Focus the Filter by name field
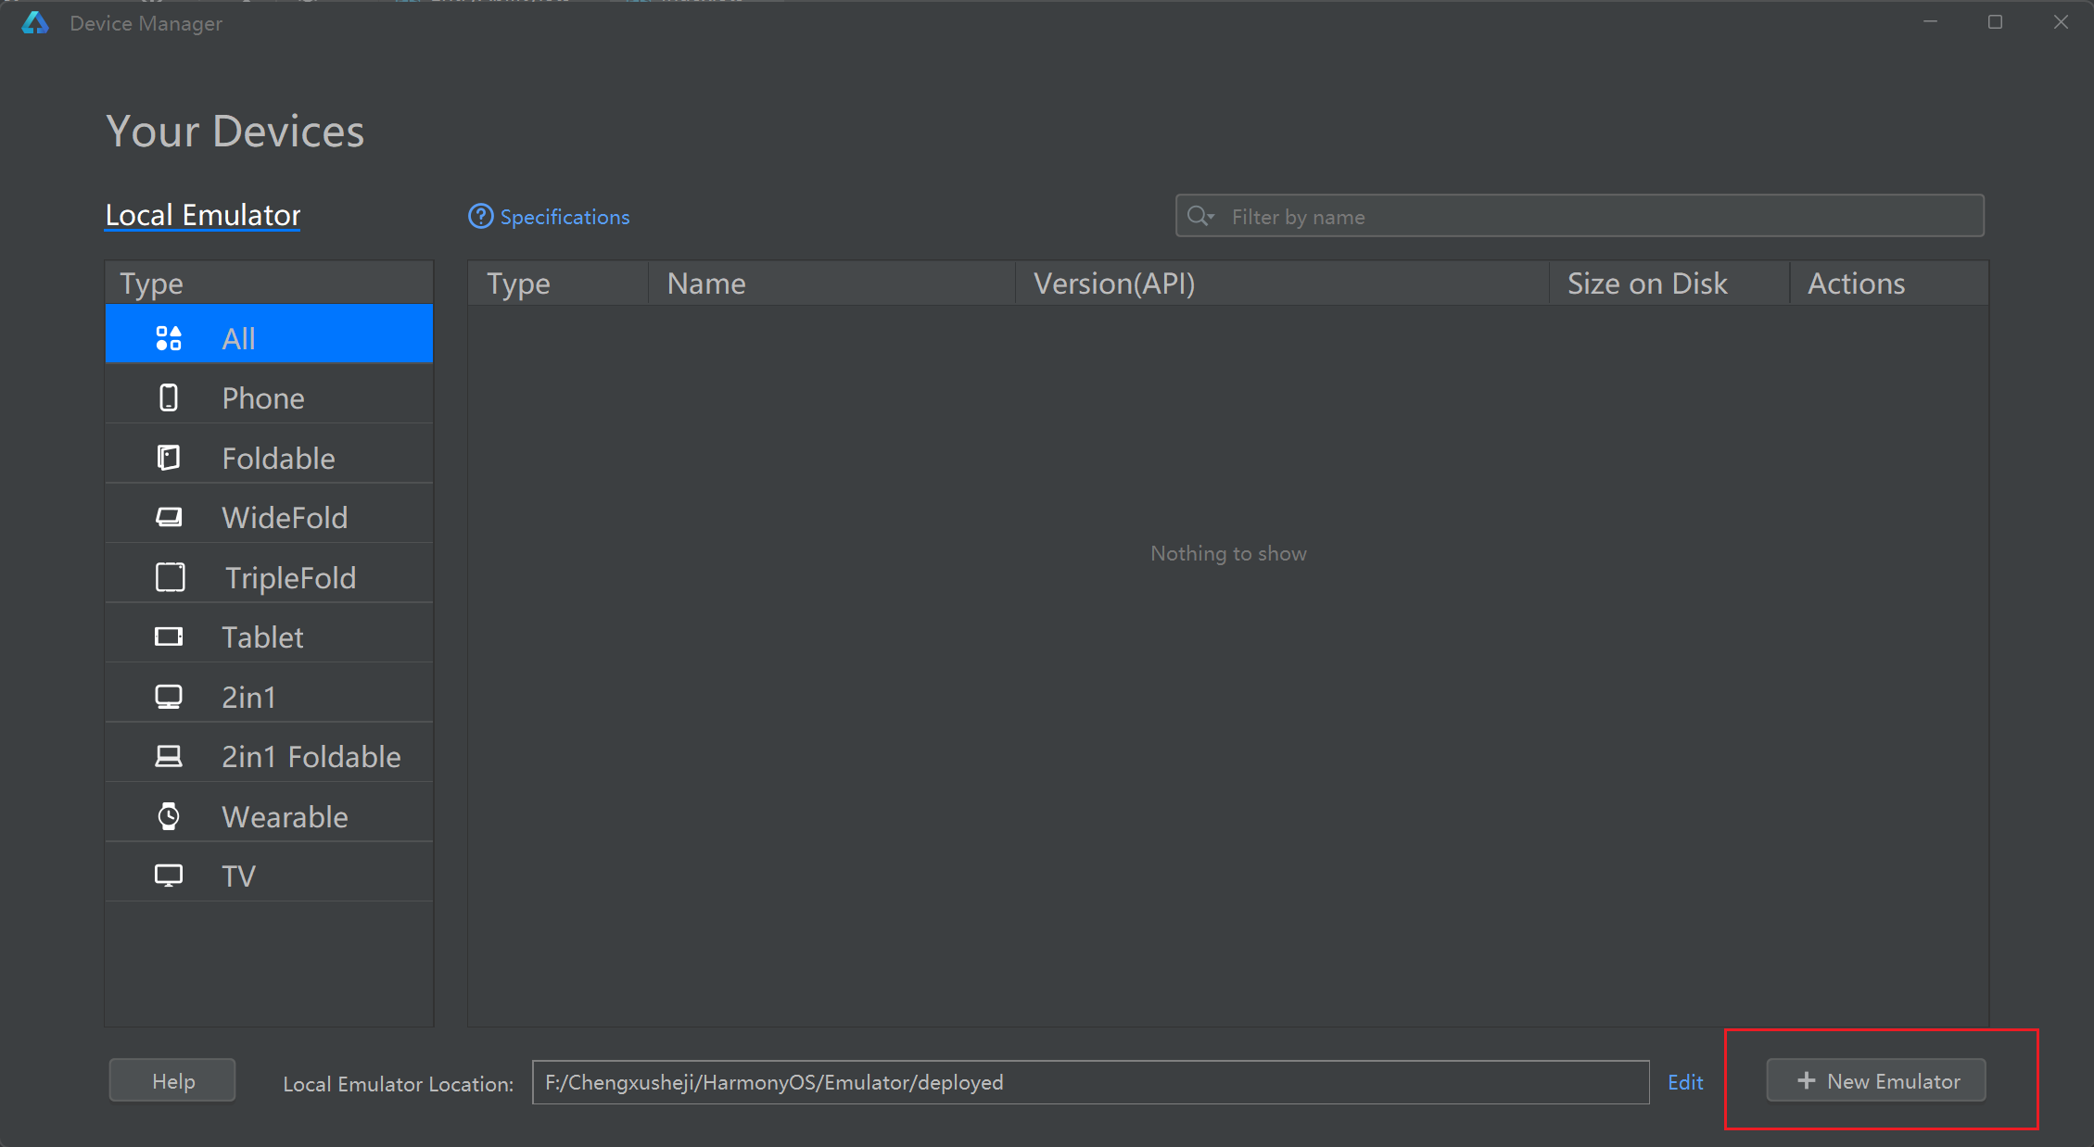 [x=1594, y=217]
